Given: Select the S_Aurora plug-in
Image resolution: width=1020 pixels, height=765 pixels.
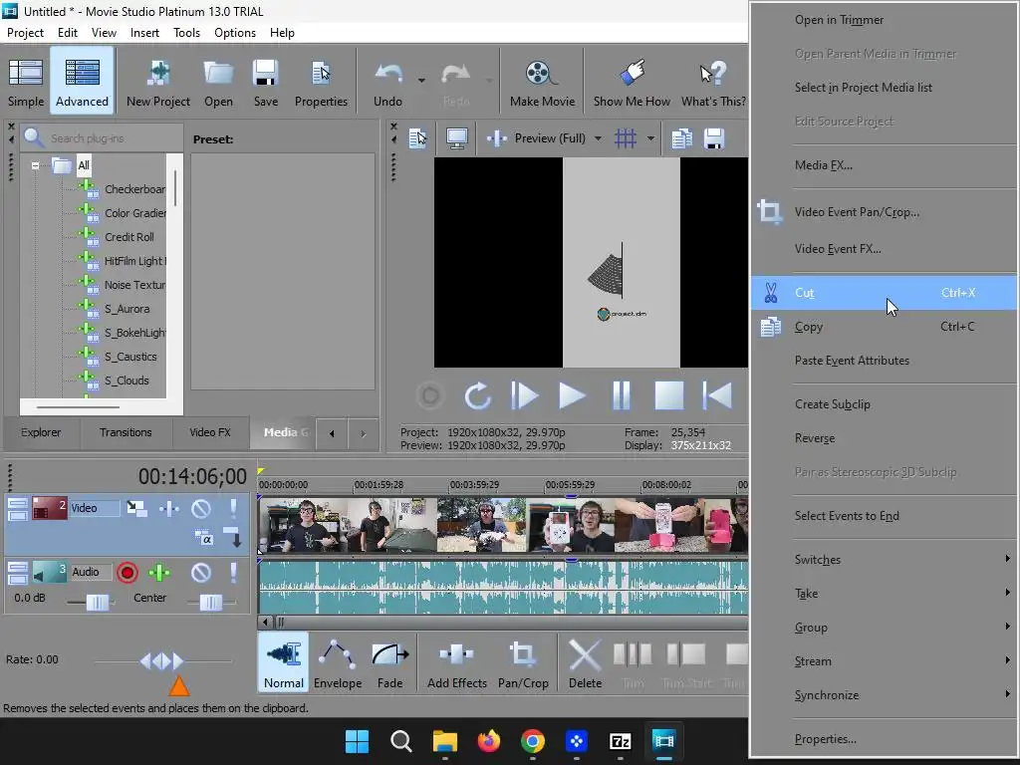Looking at the screenshot, I should (x=127, y=309).
